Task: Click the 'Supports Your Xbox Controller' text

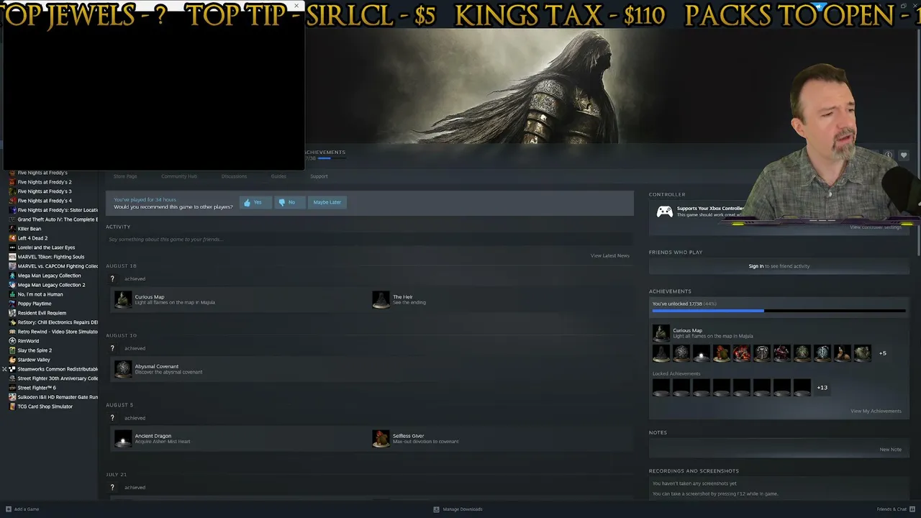Action: click(710, 209)
